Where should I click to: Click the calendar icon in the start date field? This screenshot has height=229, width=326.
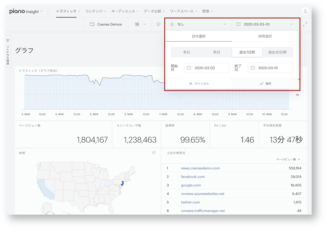(189, 68)
